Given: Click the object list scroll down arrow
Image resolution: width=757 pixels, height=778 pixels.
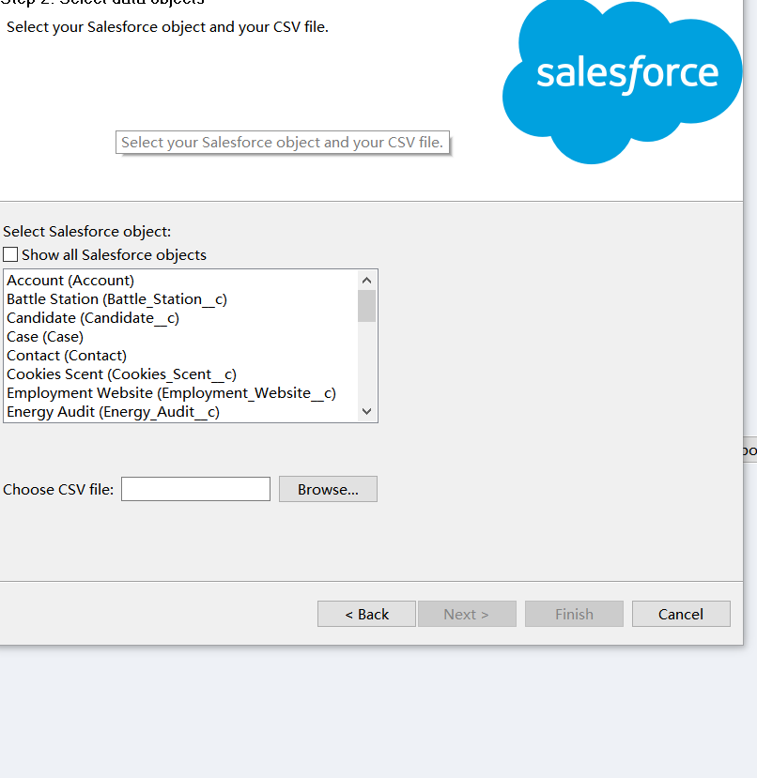Looking at the screenshot, I should click(x=366, y=411).
